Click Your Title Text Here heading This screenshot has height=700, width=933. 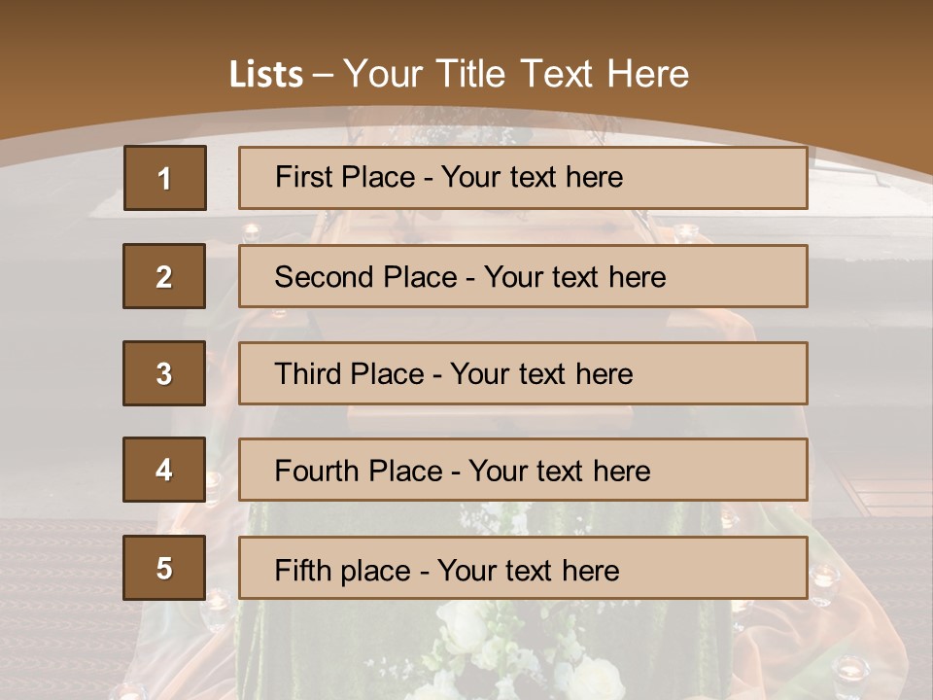pos(516,74)
